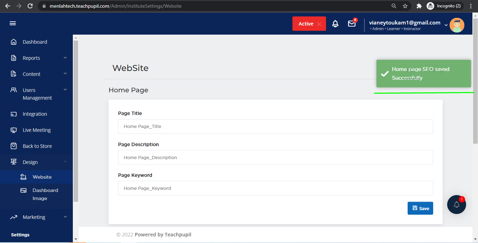Click the floating bell notification bubble
Screen dimensions: 478x243
pos(456,205)
